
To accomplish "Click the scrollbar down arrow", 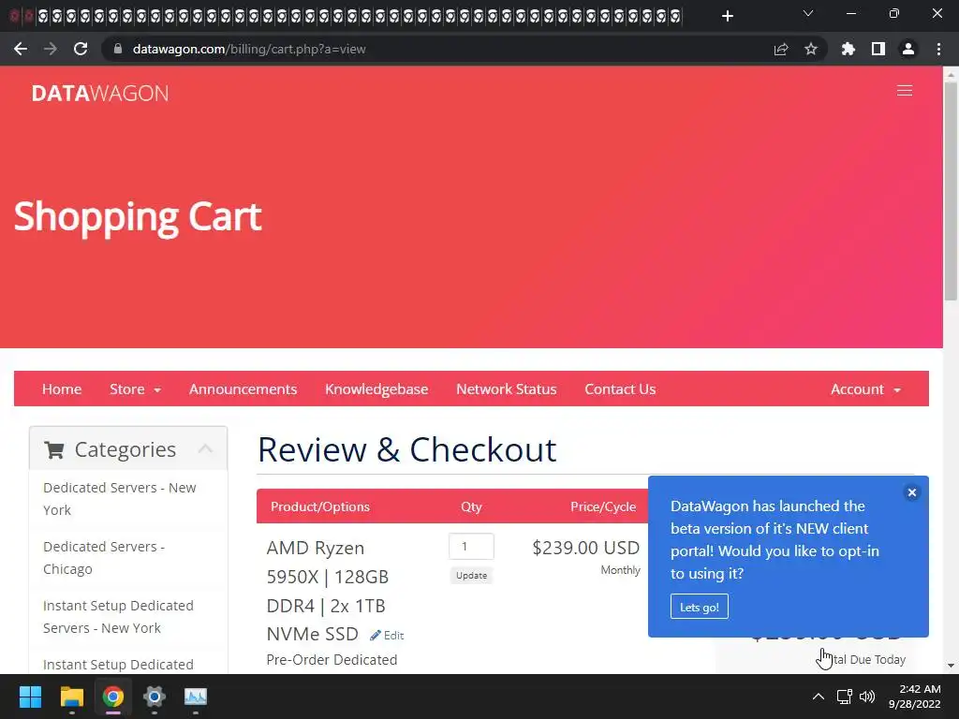I will pos(951,666).
